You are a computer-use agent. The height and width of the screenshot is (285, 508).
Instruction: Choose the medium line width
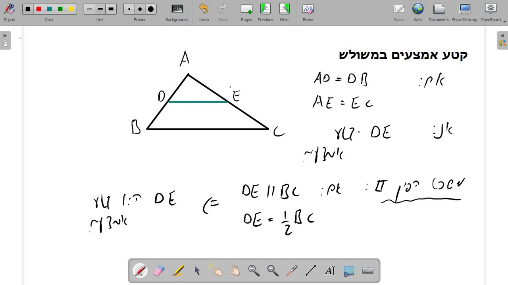click(x=100, y=9)
